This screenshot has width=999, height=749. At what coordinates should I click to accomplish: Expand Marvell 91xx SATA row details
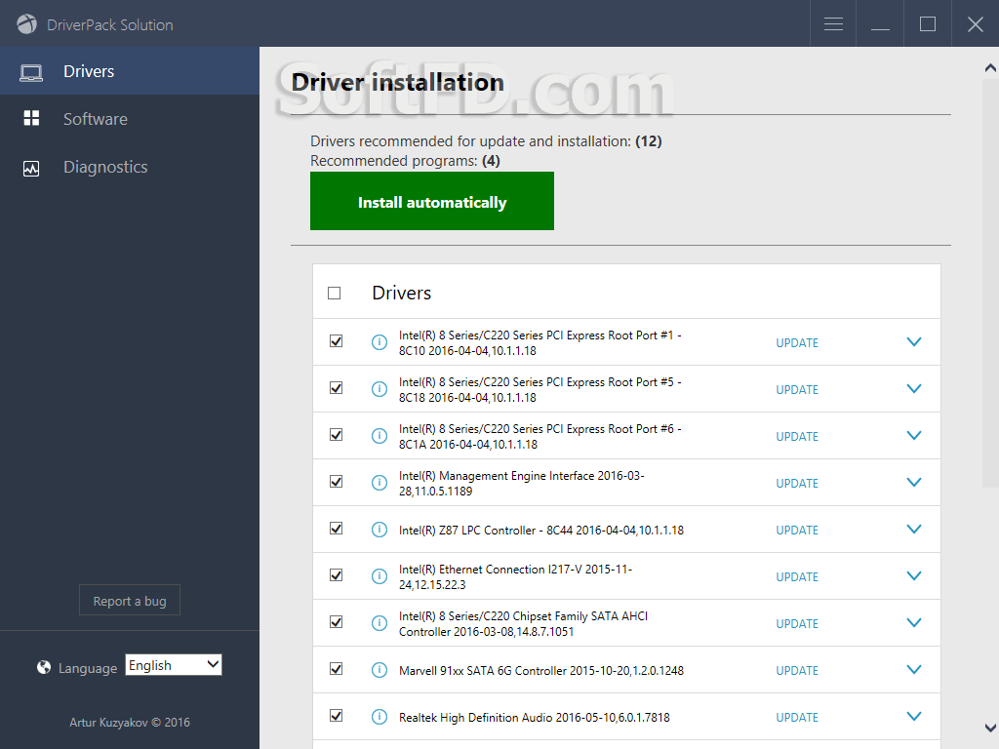(x=913, y=669)
